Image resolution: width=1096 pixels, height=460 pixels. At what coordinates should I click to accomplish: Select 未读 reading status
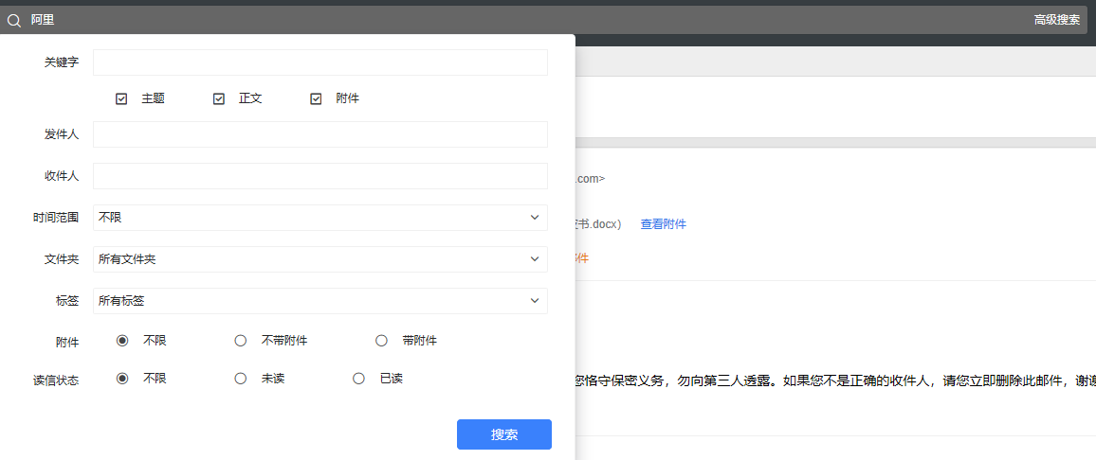tap(241, 379)
